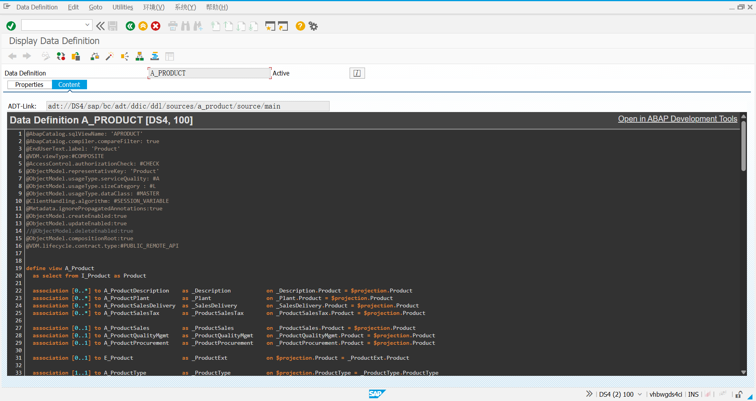Click the A_ProductProcurement association line

pyautogui.click(x=234, y=343)
